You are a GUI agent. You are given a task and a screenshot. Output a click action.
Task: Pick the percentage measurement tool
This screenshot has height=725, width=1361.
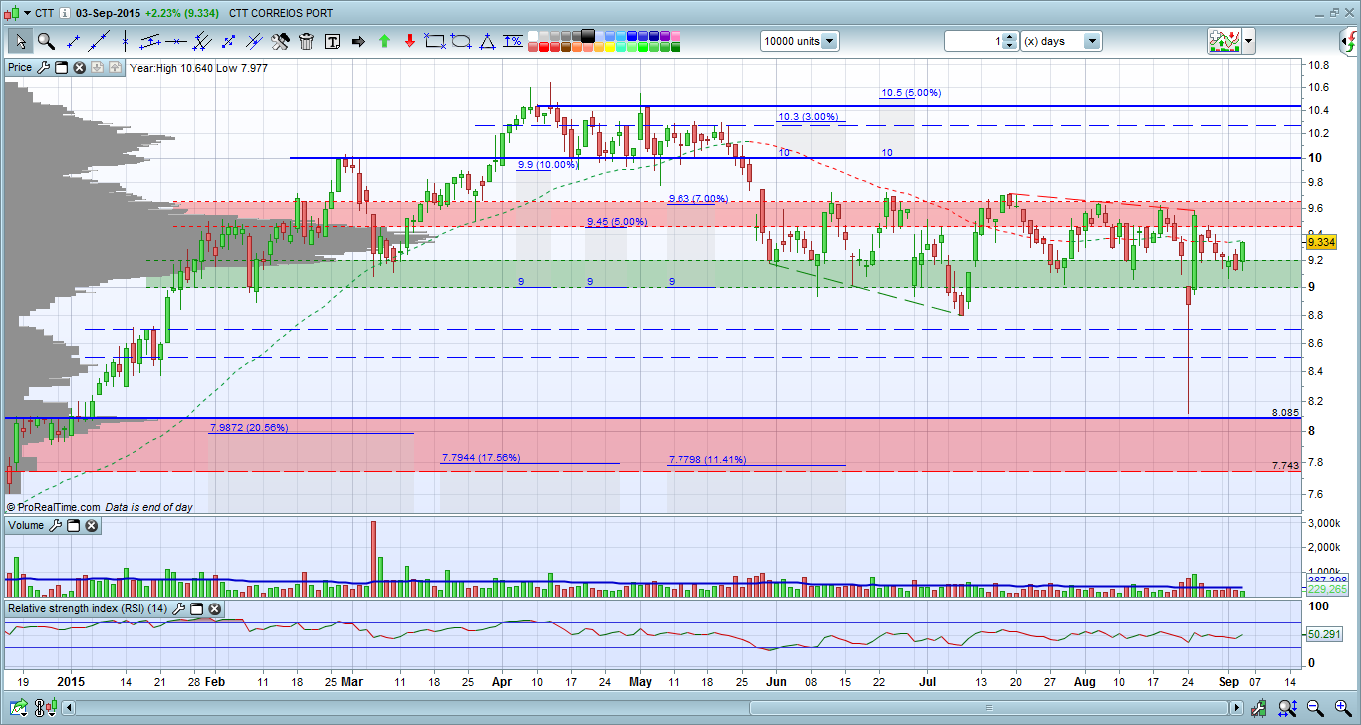point(513,41)
